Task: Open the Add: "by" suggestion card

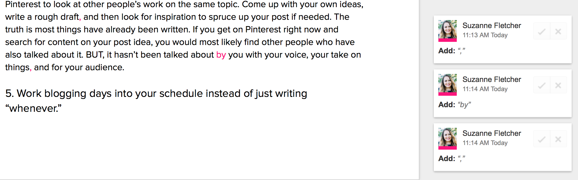Action: click(x=502, y=93)
